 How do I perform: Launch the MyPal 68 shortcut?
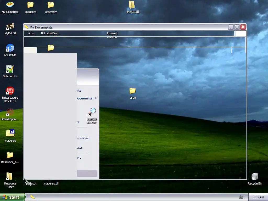point(10,29)
